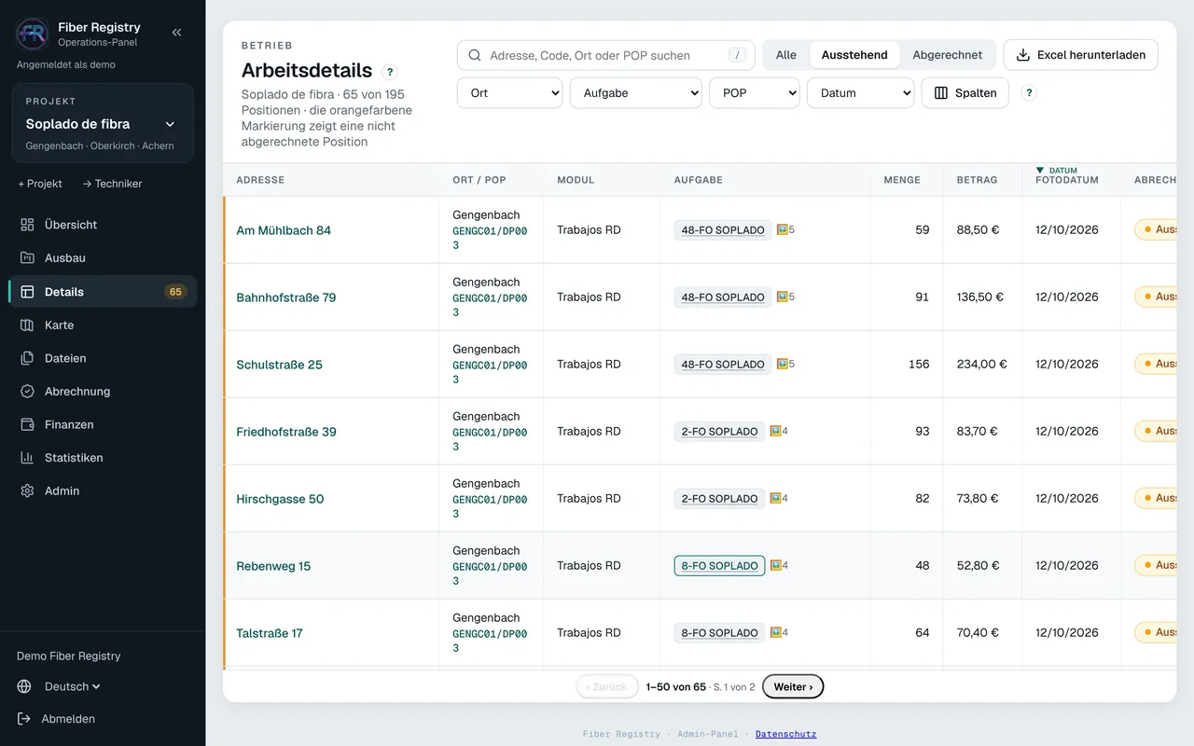Click the Dateien files icon in sidebar

coord(27,358)
